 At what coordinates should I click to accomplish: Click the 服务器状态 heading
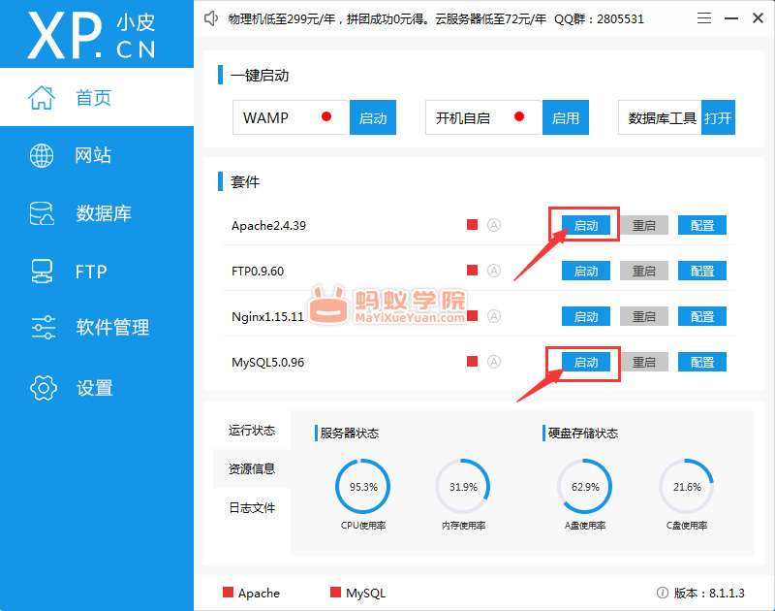tap(349, 433)
